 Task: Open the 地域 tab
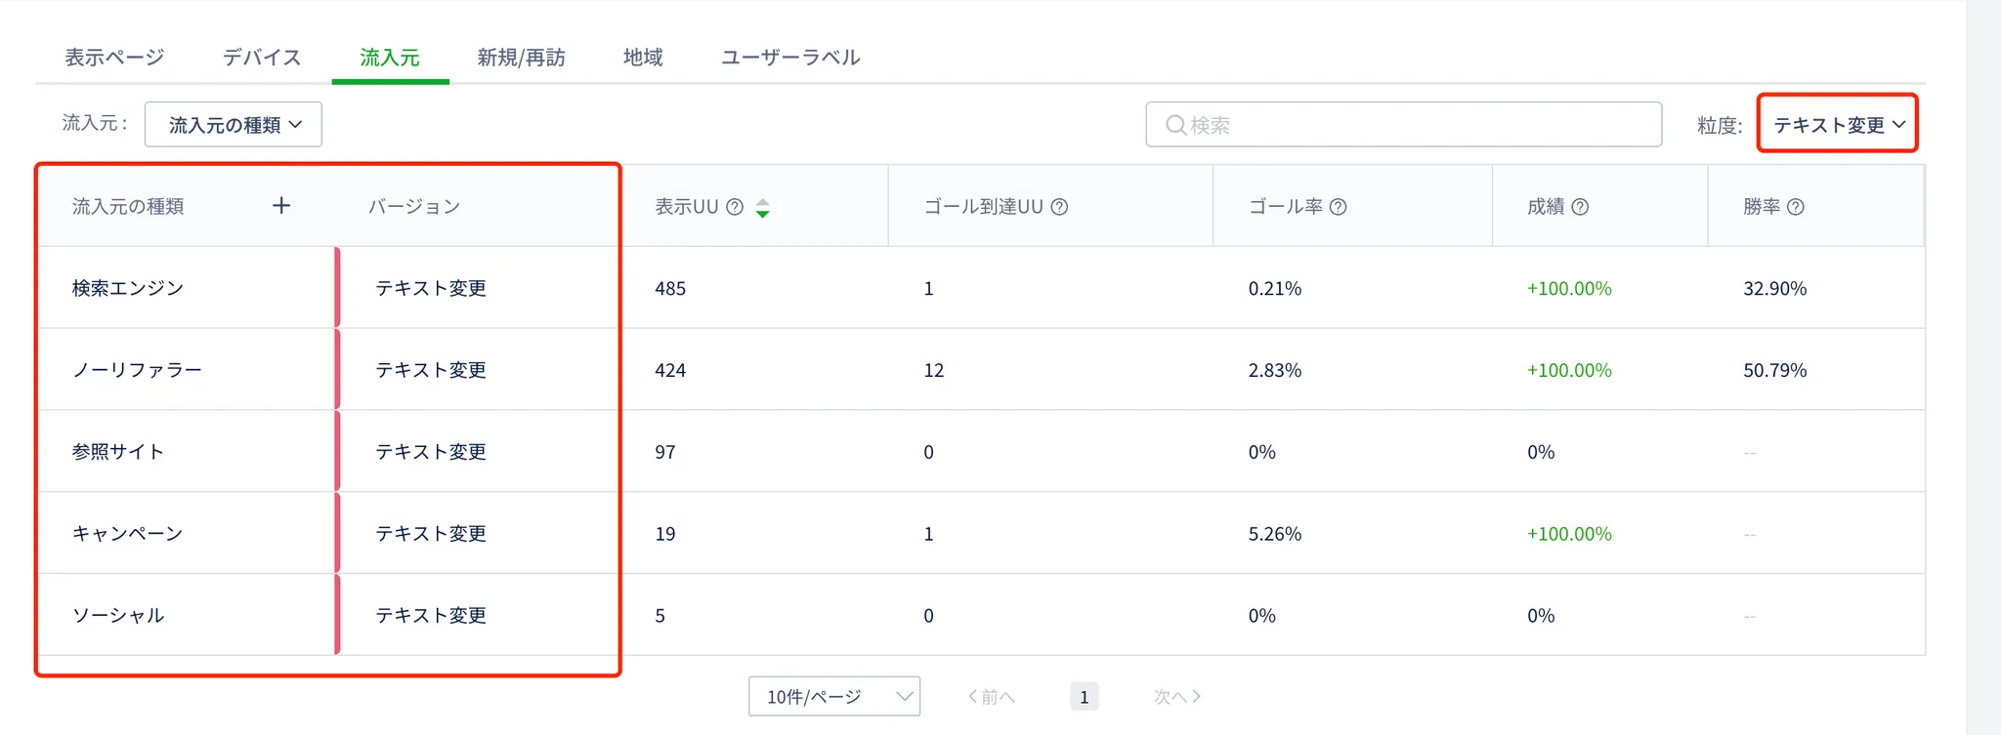(x=643, y=58)
